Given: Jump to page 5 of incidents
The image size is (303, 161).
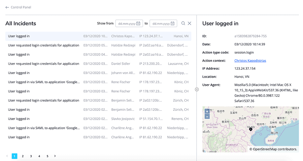Looking at the screenshot, I should (47, 156).
